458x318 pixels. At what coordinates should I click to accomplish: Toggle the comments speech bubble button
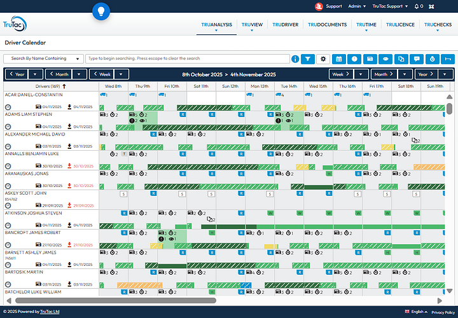click(x=417, y=59)
